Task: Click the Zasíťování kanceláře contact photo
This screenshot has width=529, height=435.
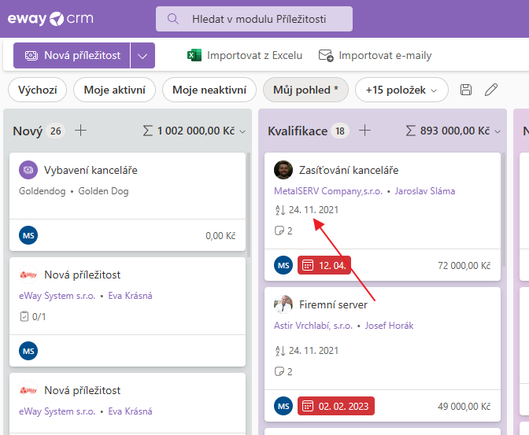Action: click(x=283, y=170)
